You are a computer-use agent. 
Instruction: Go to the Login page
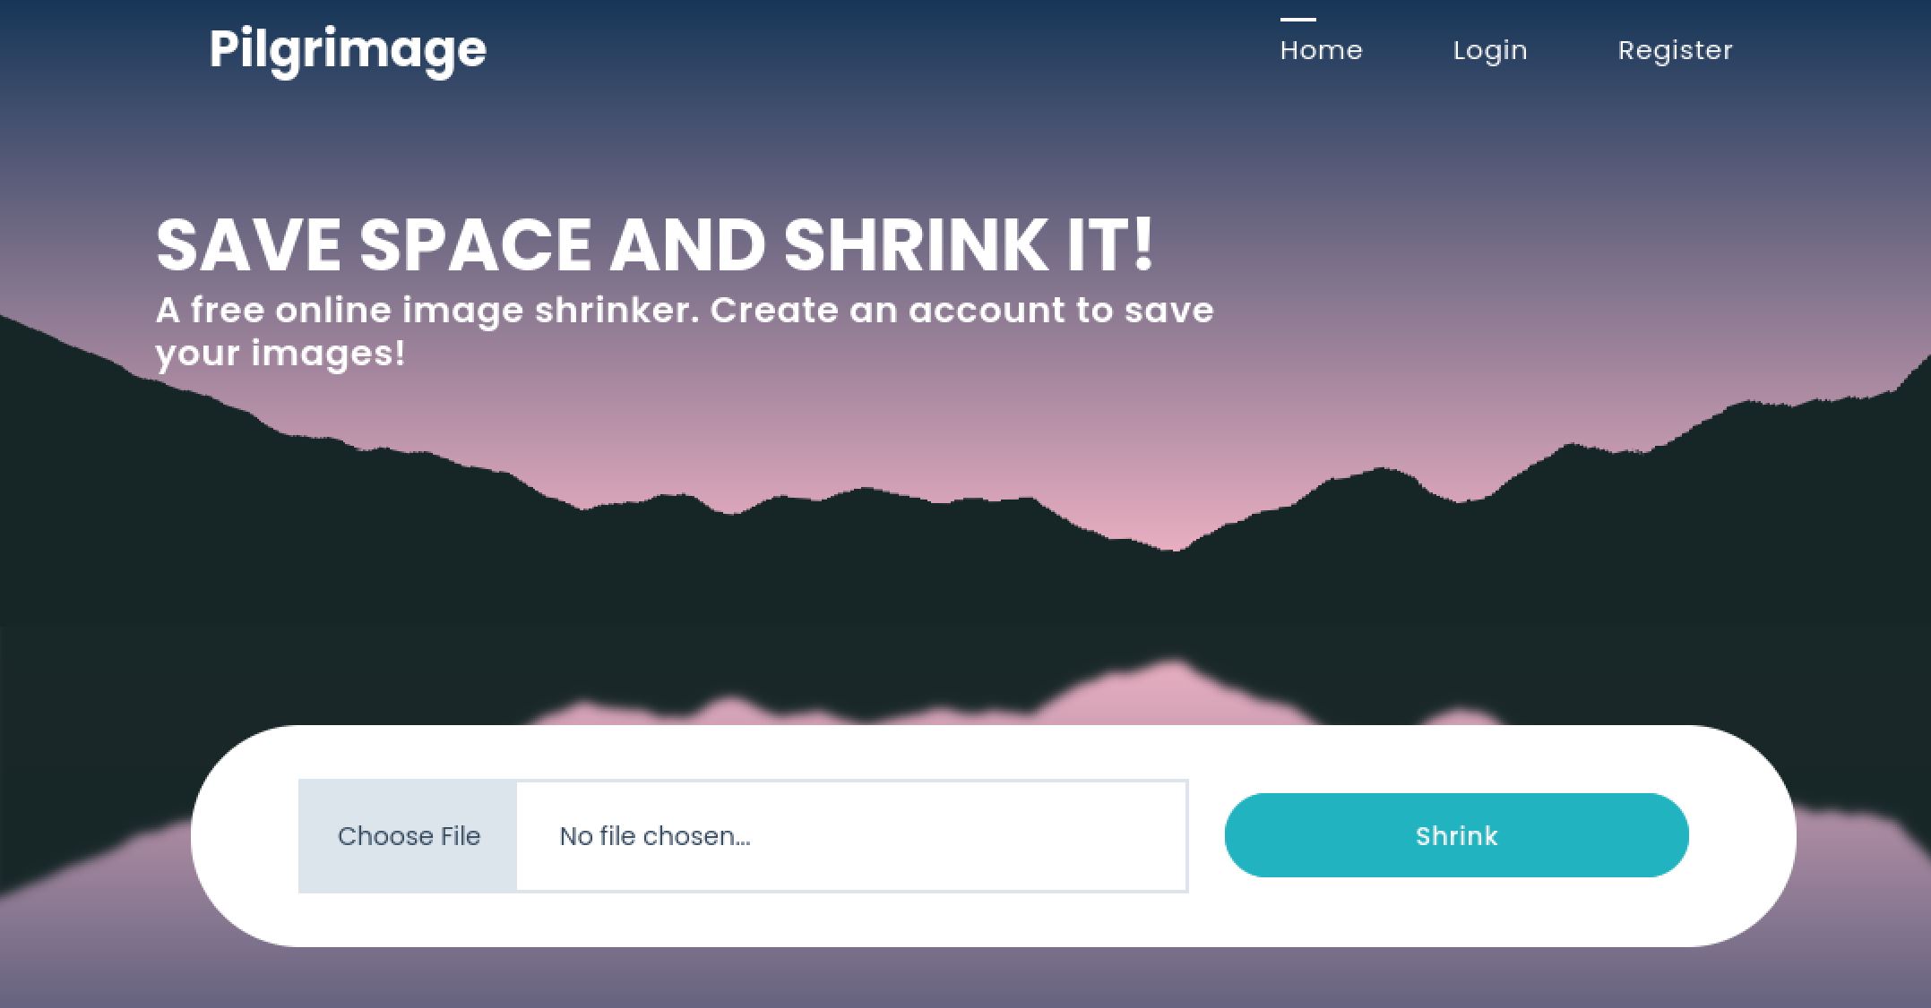click(x=1490, y=51)
